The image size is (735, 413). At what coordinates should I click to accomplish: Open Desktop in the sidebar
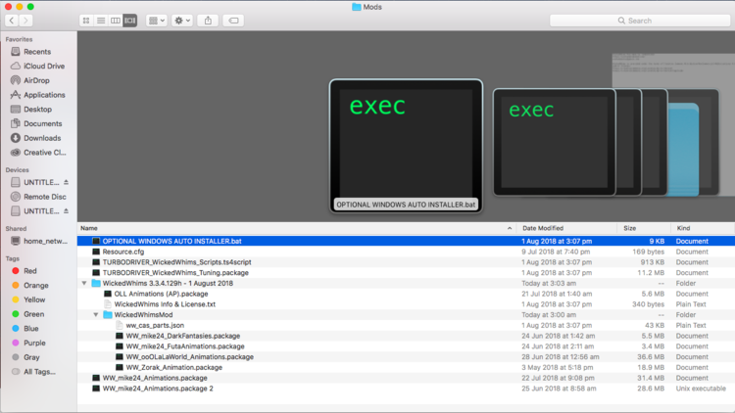coord(37,109)
